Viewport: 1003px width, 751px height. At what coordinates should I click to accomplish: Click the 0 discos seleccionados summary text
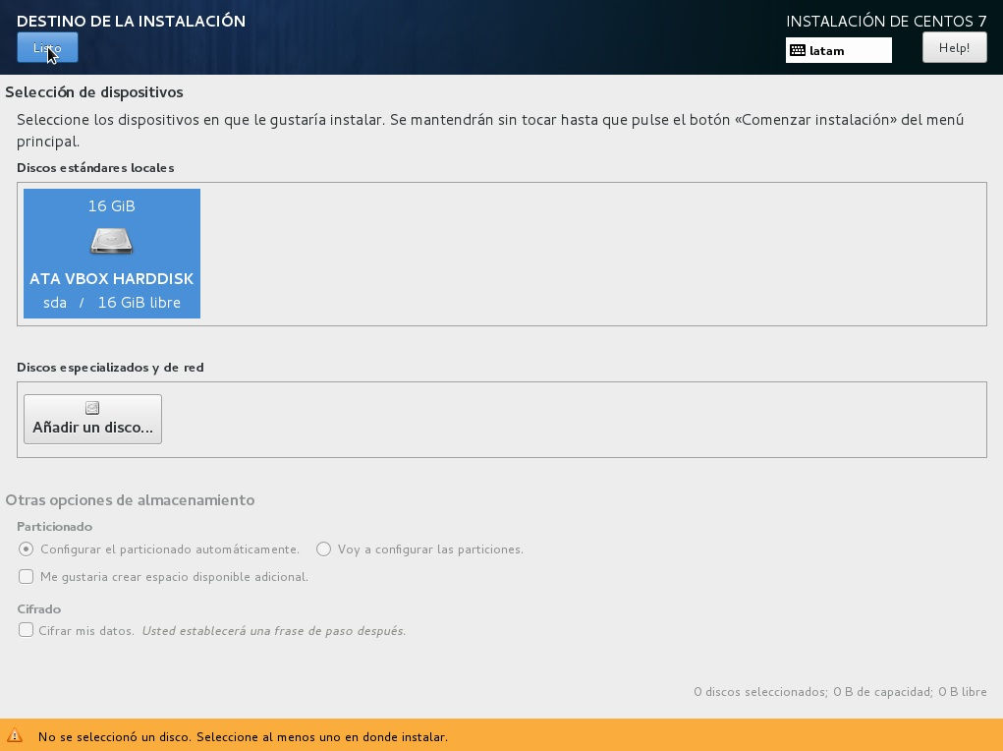[840, 691]
